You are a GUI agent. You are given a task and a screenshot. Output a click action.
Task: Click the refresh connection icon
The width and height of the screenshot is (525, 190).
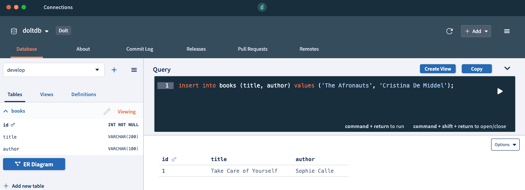[449, 31]
